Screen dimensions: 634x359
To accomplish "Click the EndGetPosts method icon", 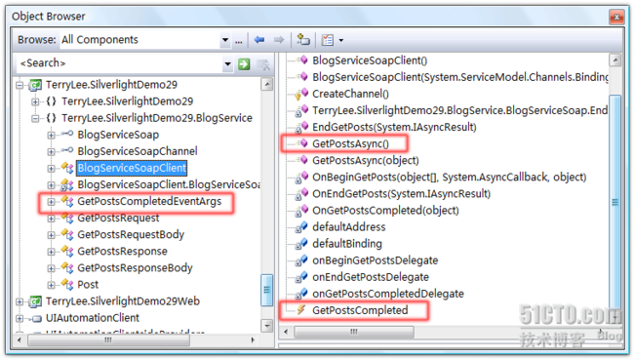I will (301, 127).
